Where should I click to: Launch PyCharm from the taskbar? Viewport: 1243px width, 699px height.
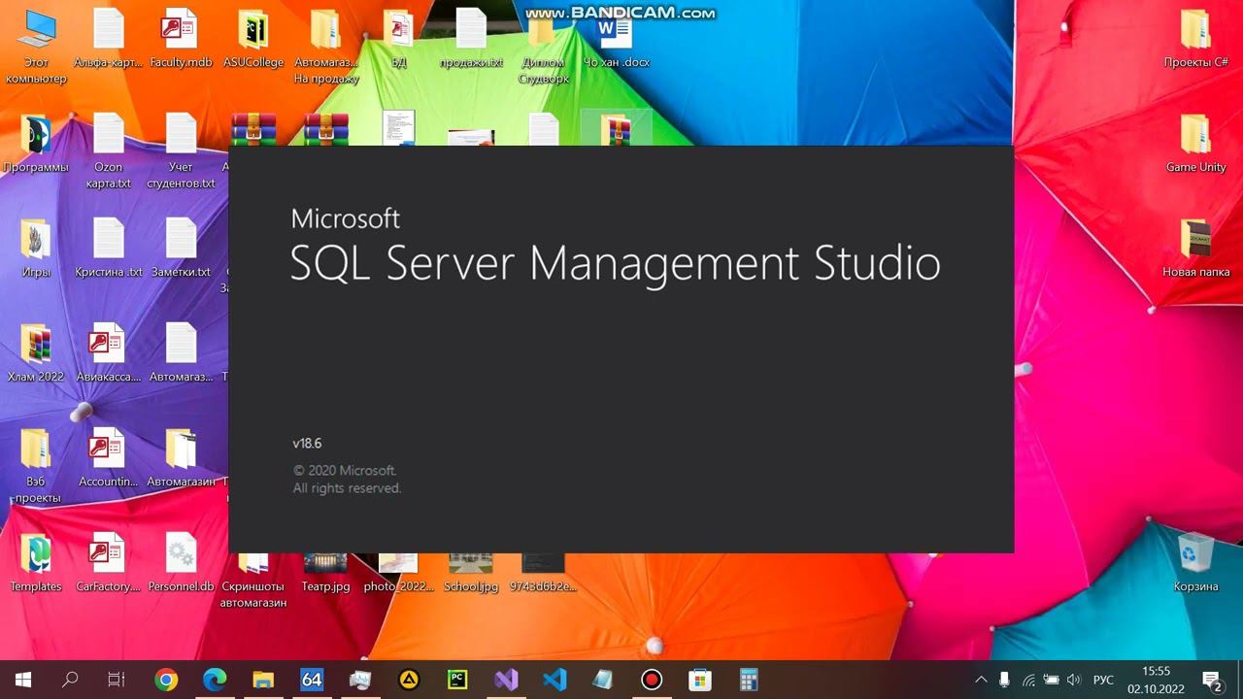tap(457, 680)
